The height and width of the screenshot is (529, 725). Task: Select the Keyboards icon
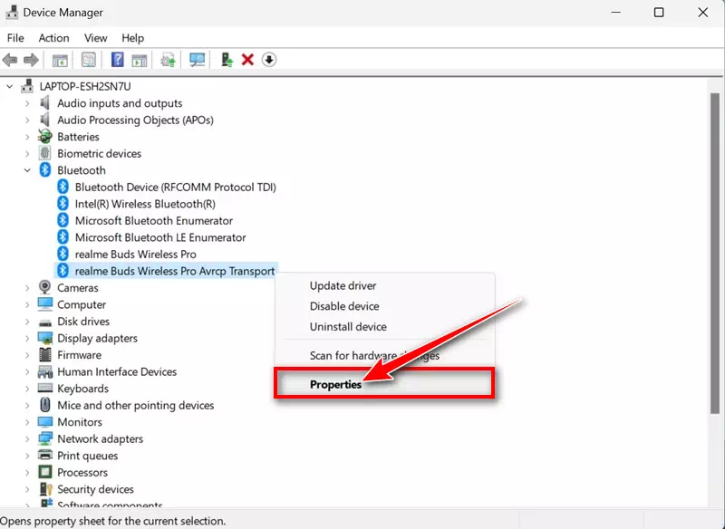click(44, 388)
